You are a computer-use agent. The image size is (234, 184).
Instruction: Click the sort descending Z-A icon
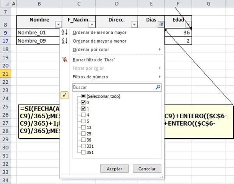click(x=65, y=41)
